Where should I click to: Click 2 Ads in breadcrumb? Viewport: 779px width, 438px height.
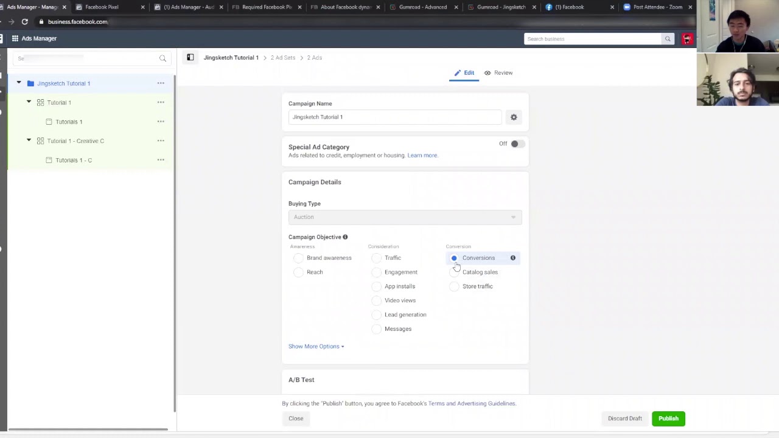coord(315,58)
